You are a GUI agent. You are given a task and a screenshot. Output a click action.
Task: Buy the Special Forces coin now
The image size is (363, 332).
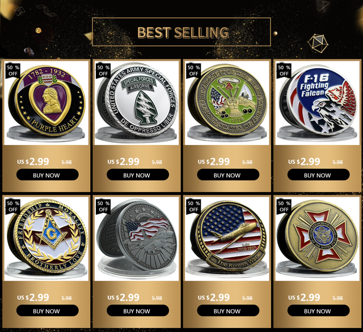[x=138, y=175]
